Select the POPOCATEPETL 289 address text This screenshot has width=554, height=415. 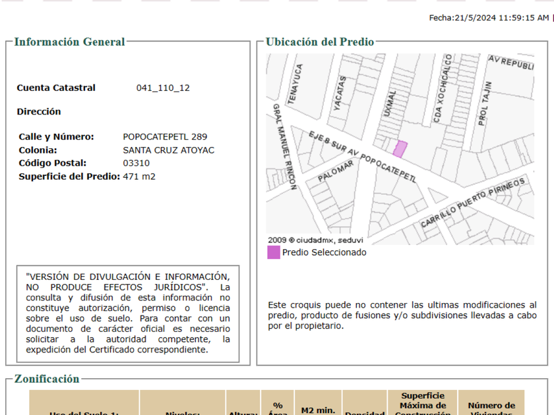(x=165, y=137)
